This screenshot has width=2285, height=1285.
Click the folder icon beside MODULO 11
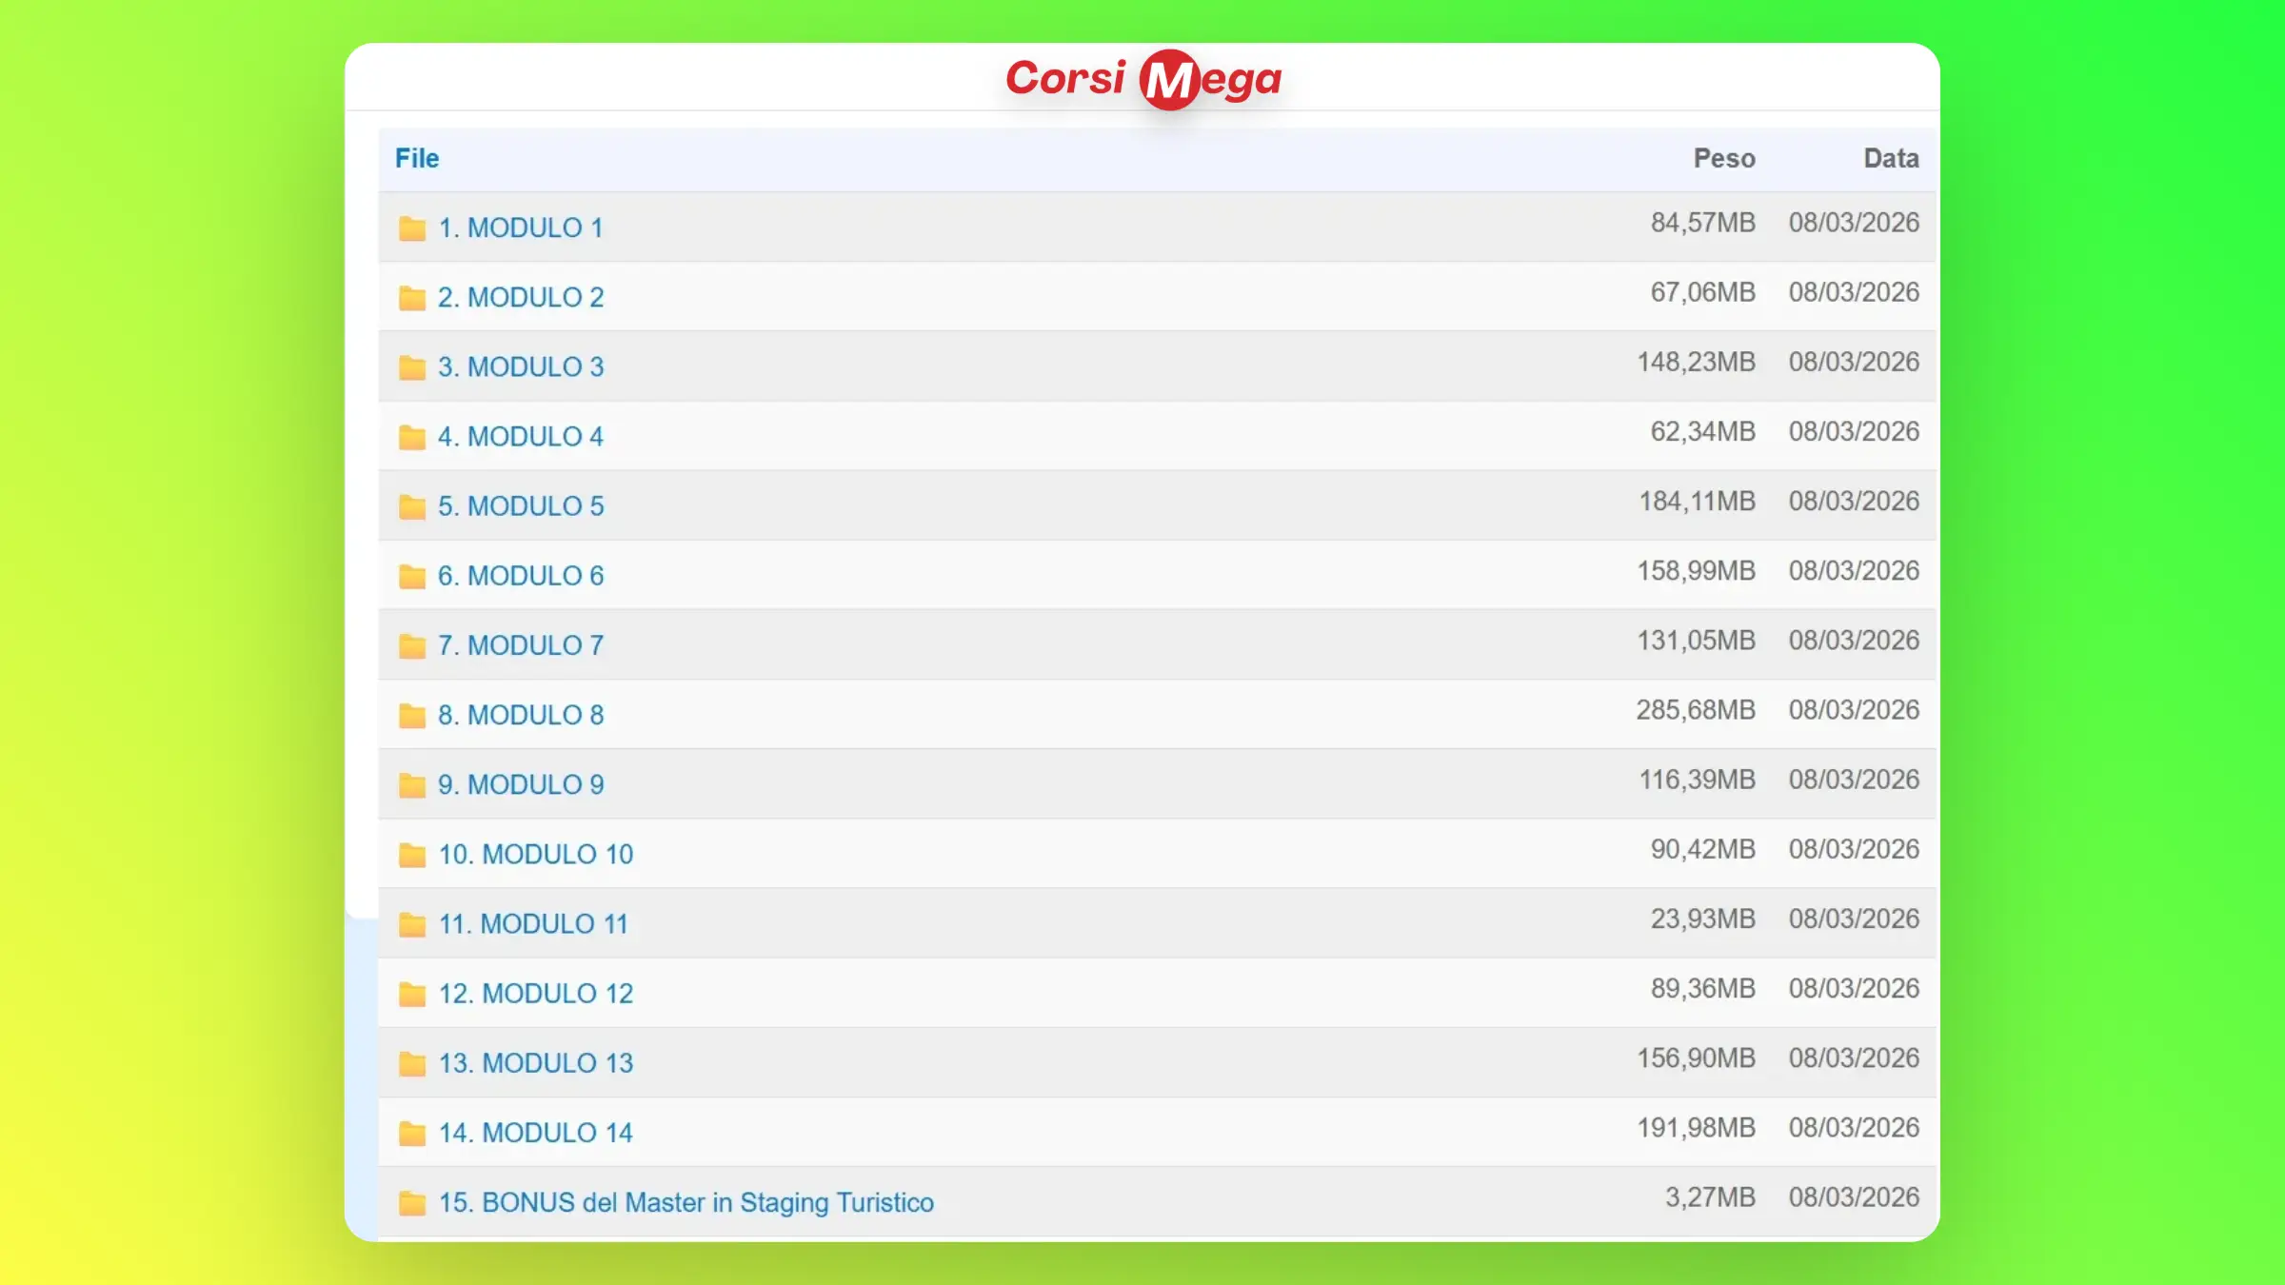411,924
